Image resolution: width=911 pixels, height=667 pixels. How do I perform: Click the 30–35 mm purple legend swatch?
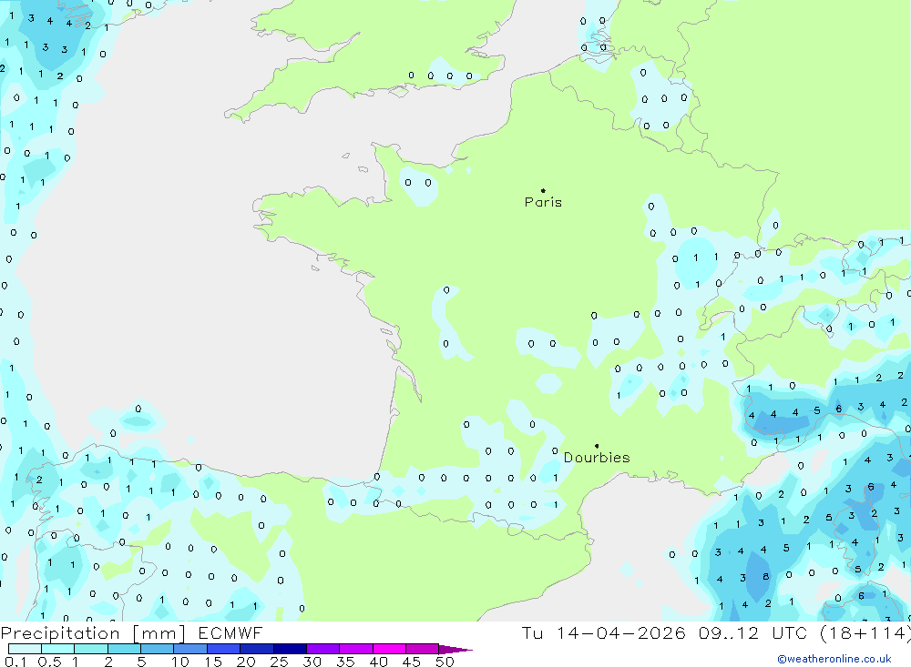[x=323, y=649]
